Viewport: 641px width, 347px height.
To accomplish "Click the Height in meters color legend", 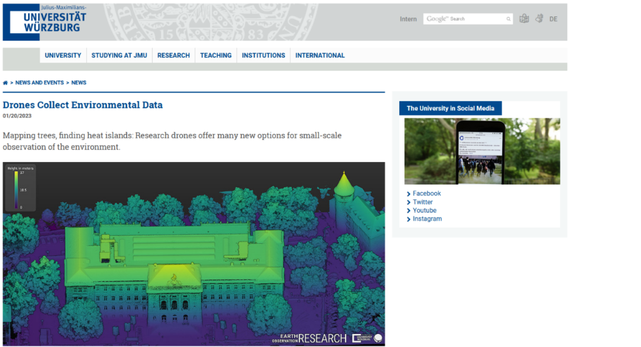I will (20, 188).
